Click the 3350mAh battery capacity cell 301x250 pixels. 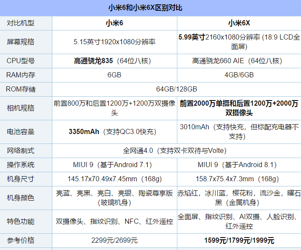tap(114, 131)
